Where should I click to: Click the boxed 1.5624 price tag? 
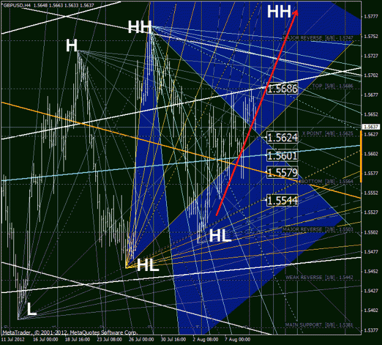tap(282, 138)
